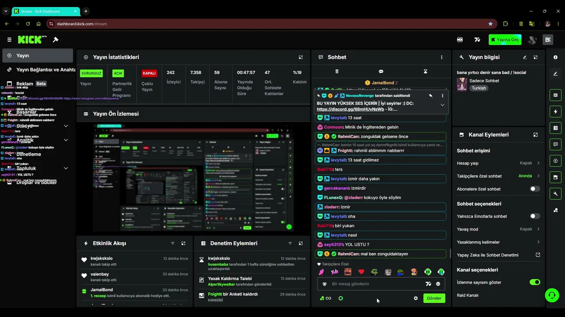The image size is (565, 317).
Task: Expand the Kanal Eylemleri panel
Action: (535, 135)
